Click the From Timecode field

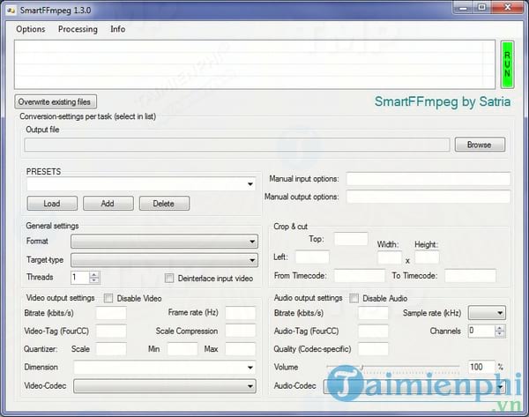coord(360,276)
